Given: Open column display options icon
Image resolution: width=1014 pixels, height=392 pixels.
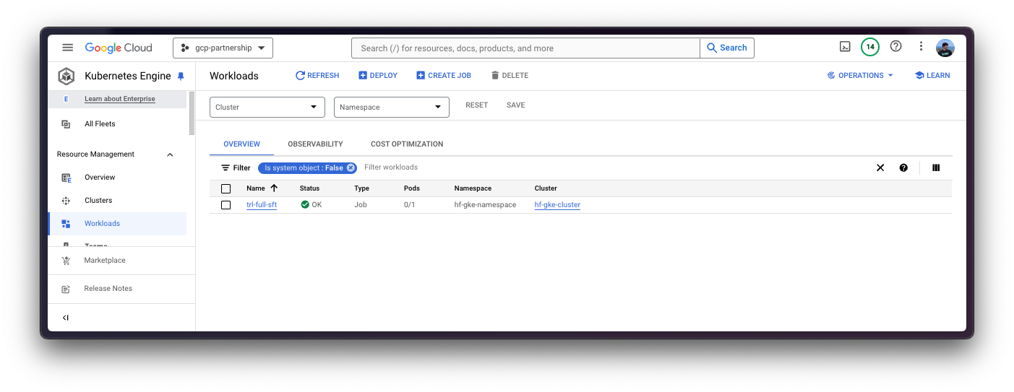Looking at the screenshot, I should [x=936, y=167].
